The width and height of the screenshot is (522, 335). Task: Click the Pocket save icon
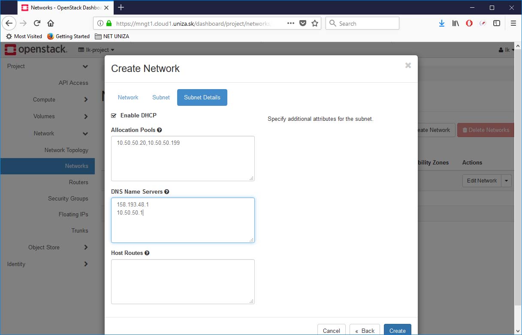303,23
